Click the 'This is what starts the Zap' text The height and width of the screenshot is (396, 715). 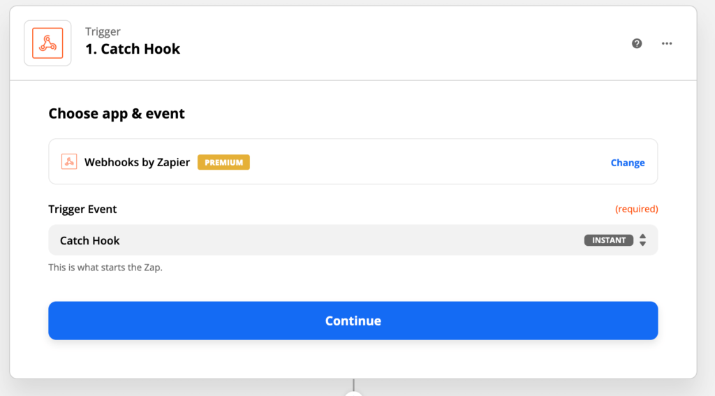pyautogui.click(x=105, y=267)
